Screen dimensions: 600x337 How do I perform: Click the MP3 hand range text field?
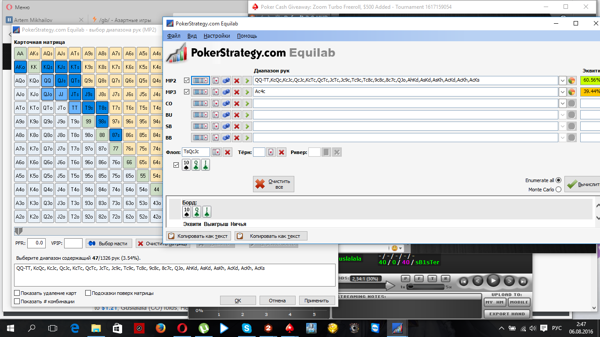[x=405, y=92]
